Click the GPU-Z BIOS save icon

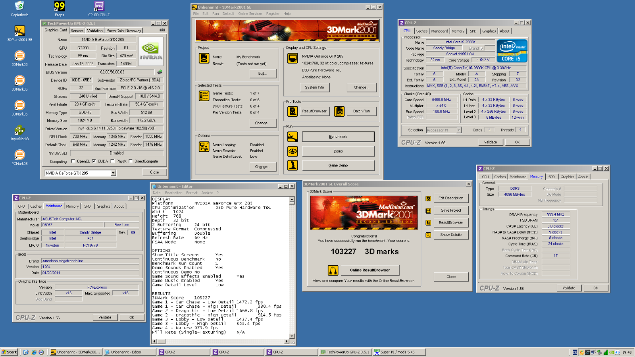(160, 72)
